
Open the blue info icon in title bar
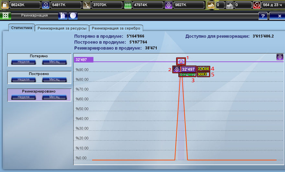pos(63,16)
